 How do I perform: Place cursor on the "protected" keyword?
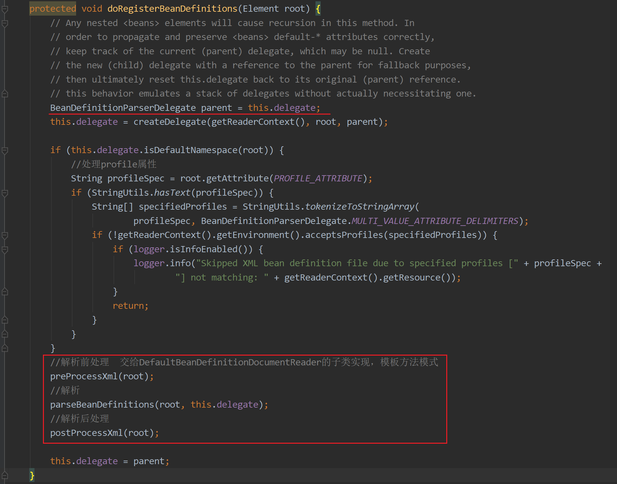point(53,9)
